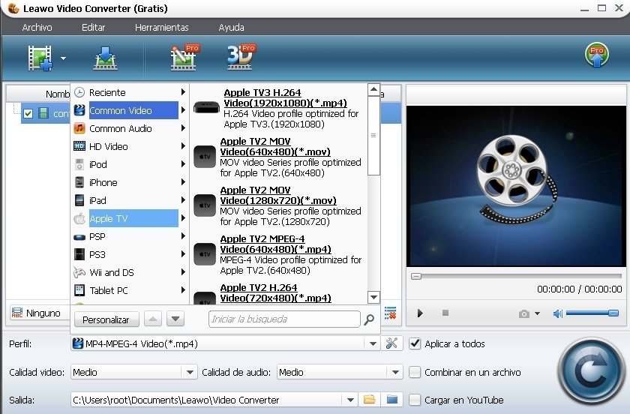Open the Editar menu
The image size is (630, 414).
[93, 27]
